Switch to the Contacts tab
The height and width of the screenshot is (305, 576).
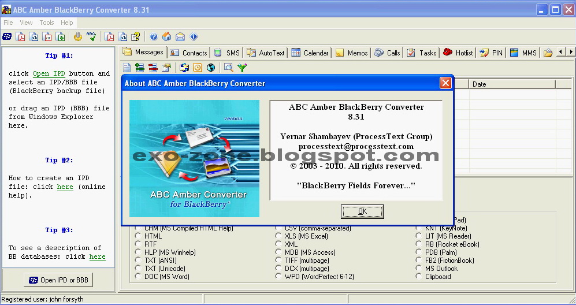[x=189, y=53]
